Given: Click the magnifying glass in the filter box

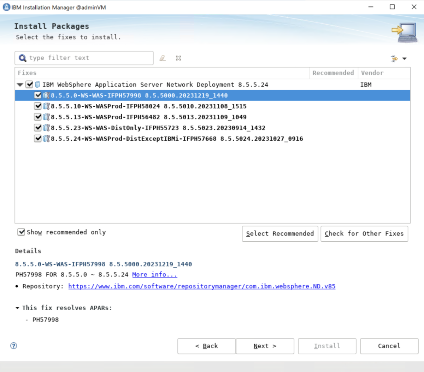Looking at the screenshot, I should click(x=22, y=57).
